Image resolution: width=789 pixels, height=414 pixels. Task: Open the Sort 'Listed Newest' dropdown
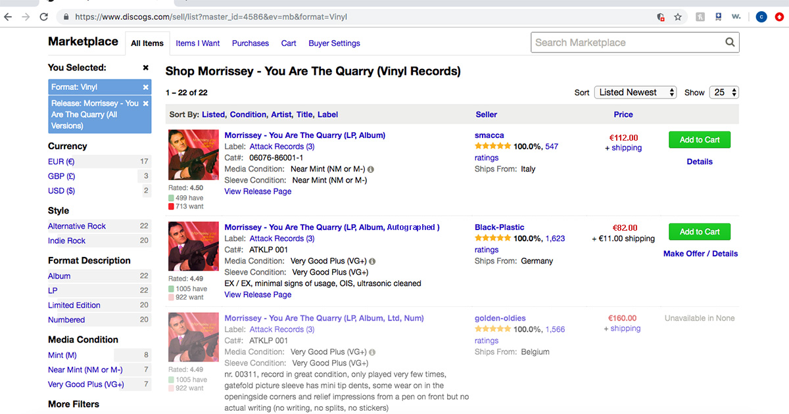point(635,93)
